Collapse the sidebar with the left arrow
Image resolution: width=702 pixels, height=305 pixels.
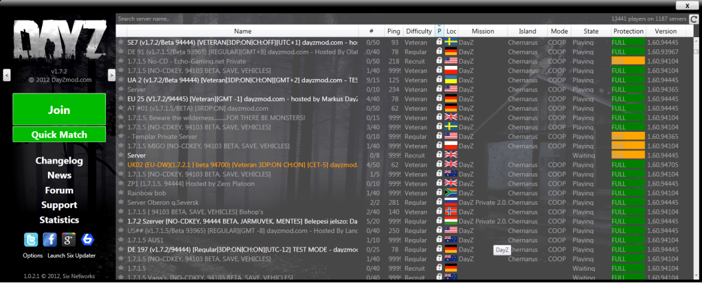pyautogui.click(x=6, y=74)
